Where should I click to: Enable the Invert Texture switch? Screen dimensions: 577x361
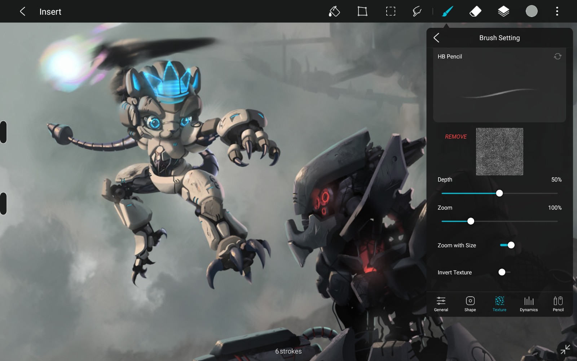[504, 272]
